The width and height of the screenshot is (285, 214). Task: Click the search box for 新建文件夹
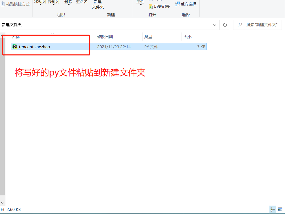pos(257,25)
